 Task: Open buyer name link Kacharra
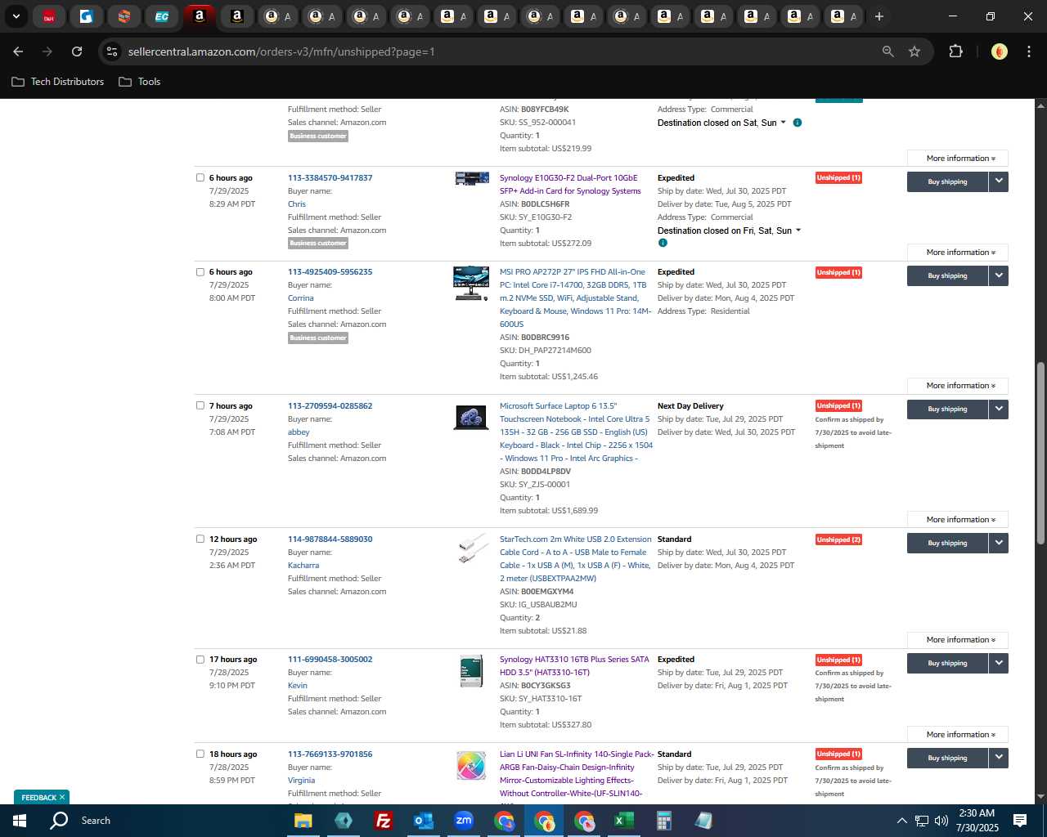[x=303, y=566]
